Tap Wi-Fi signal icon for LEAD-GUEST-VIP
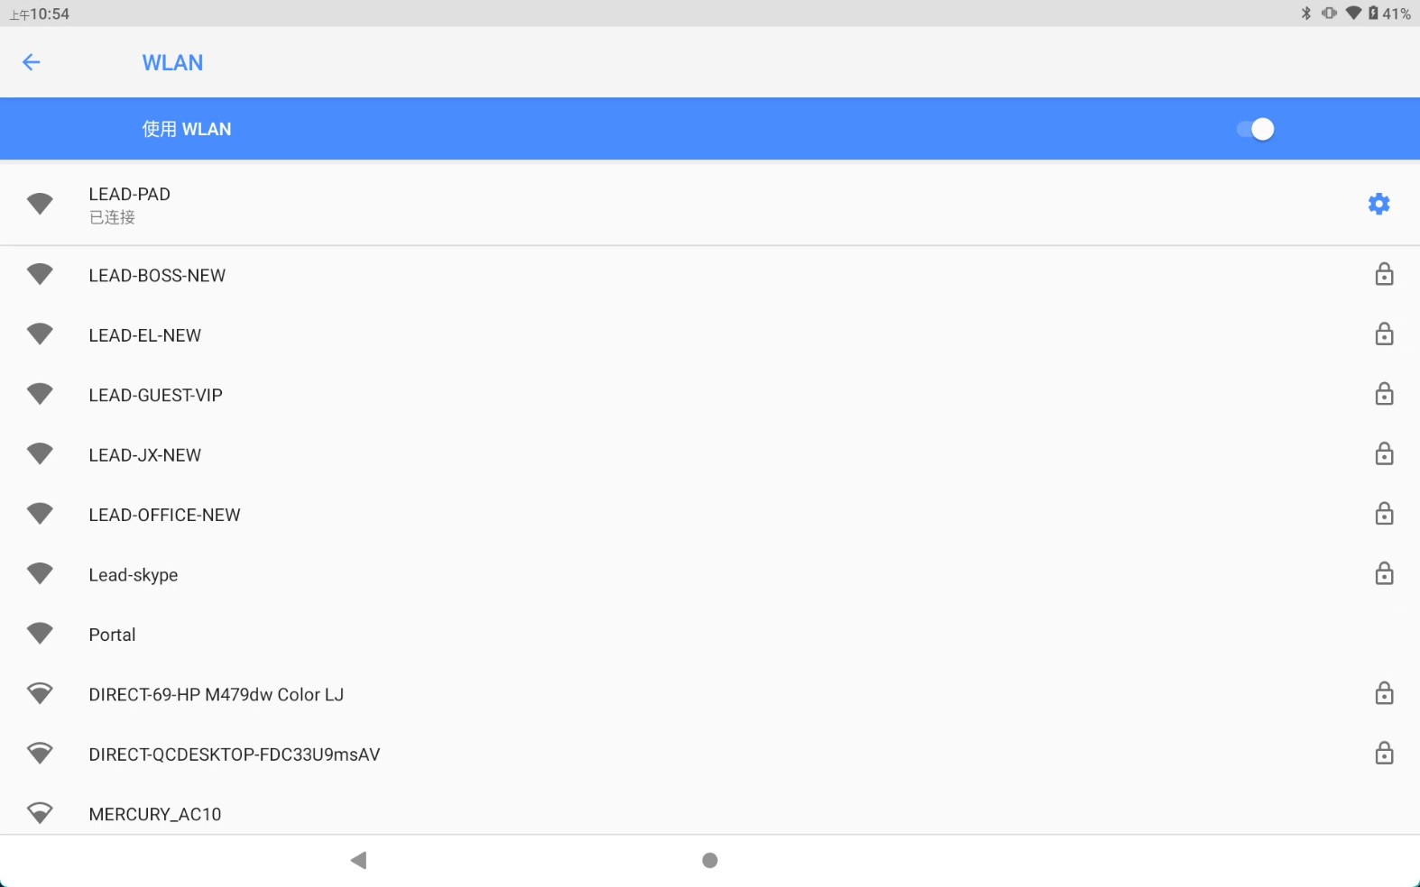This screenshot has width=1420, height=887. 40,394
